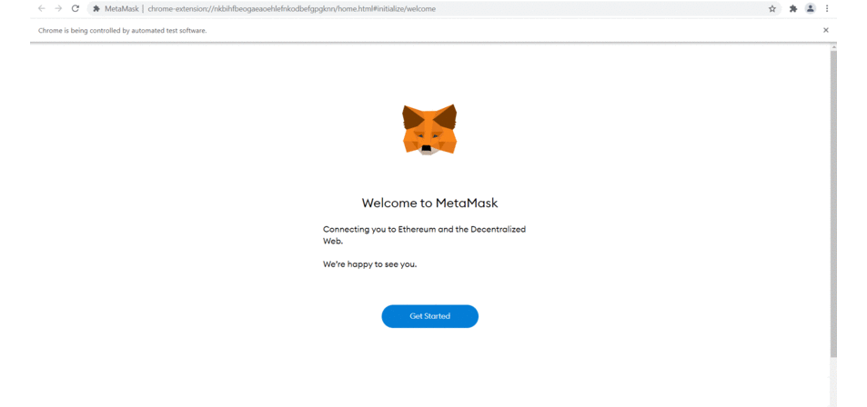Reload the page with refresh icon

[x=76, y=8]
